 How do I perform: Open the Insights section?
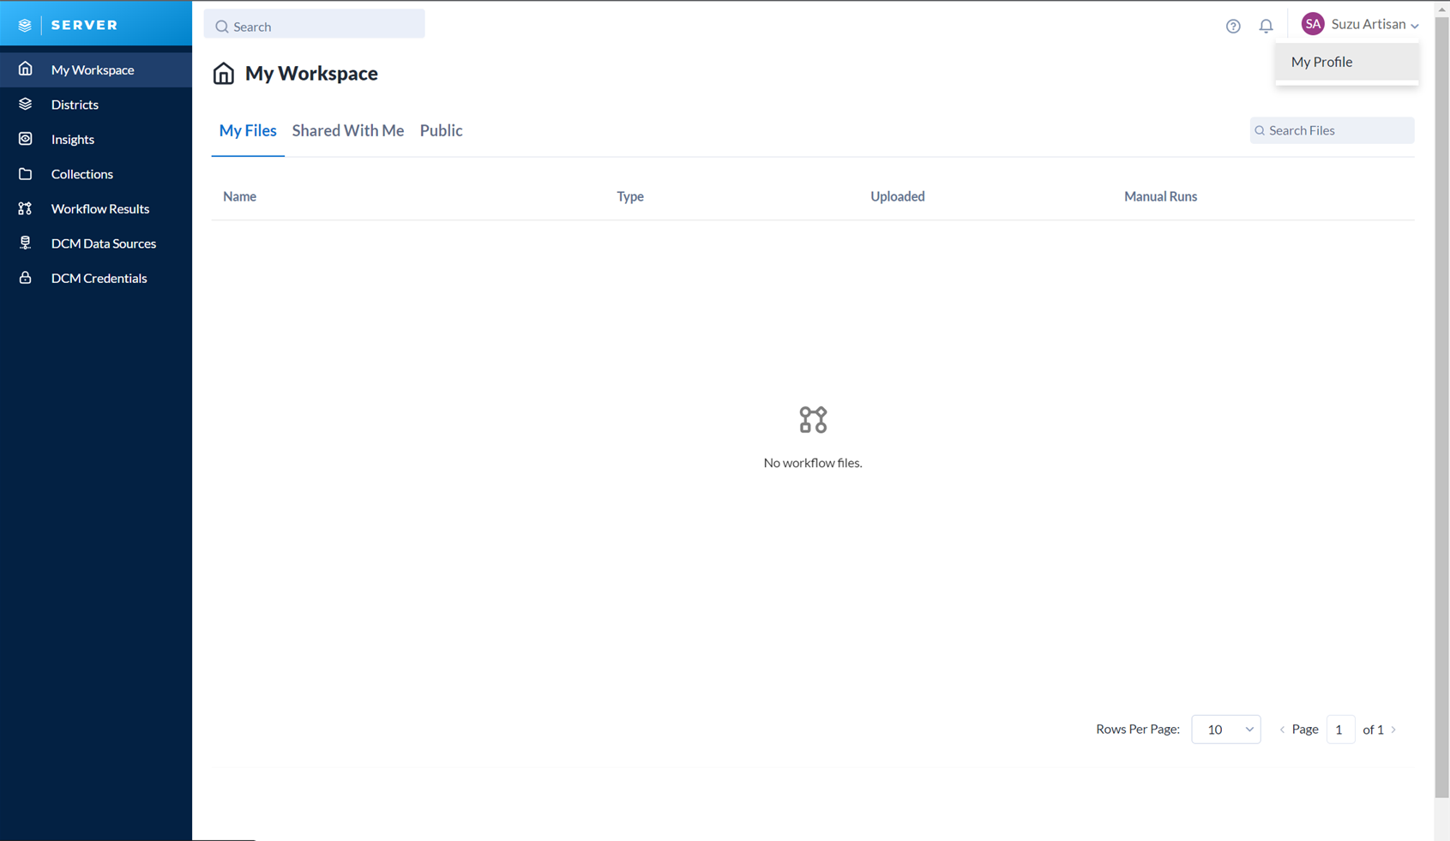72,139
